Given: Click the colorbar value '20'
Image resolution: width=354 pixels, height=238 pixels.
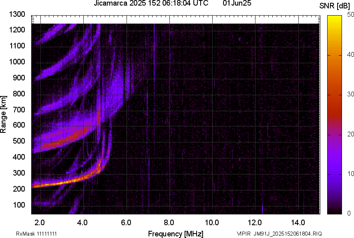Looking at the screenshot, I should point(351,134).
